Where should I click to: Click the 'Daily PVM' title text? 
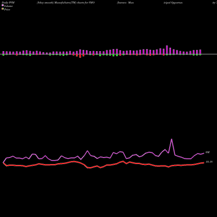point(8,3)
